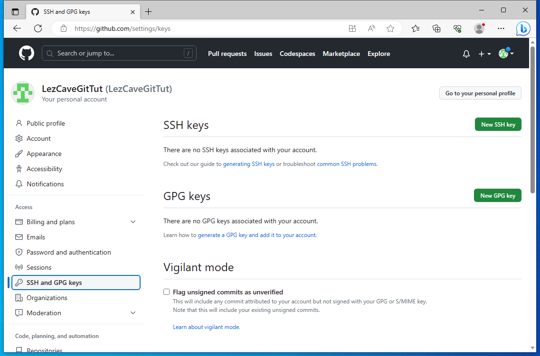This screenshot has width=540, height=356.
Task: Click the "GPG keys" heading
Action: tap(187, 196)
